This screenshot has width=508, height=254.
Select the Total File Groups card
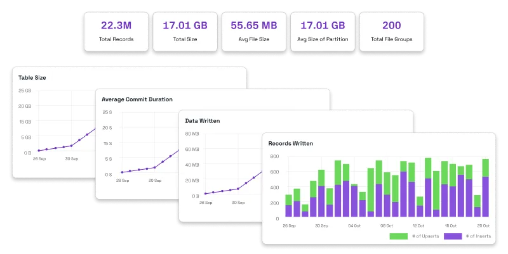(392, 32)
